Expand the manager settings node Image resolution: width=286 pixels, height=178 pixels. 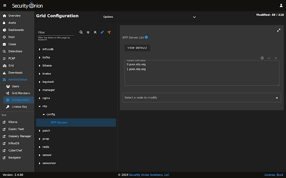tap(40, 90)
